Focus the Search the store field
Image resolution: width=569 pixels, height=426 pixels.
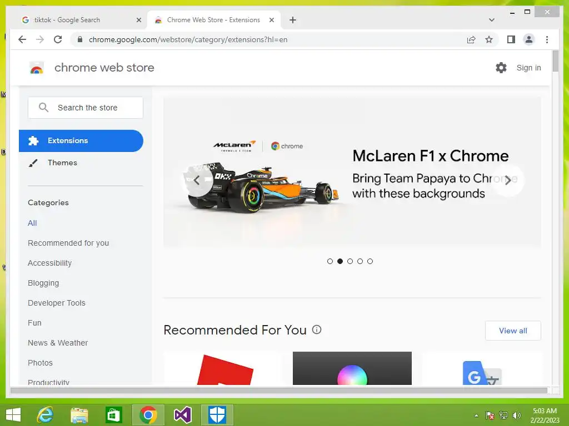(85, 108)
